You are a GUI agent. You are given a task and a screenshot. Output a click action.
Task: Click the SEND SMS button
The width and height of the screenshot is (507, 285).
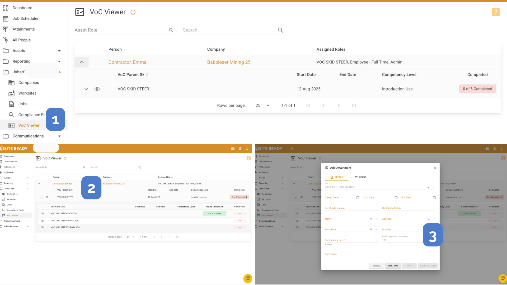pos(393,266)
